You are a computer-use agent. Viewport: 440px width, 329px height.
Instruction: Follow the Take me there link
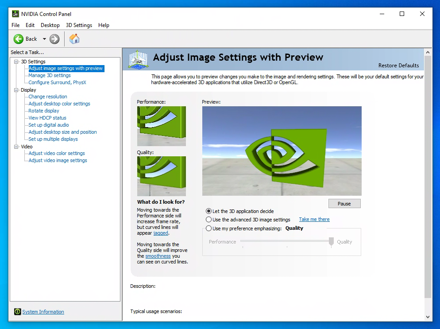[314, 219]
